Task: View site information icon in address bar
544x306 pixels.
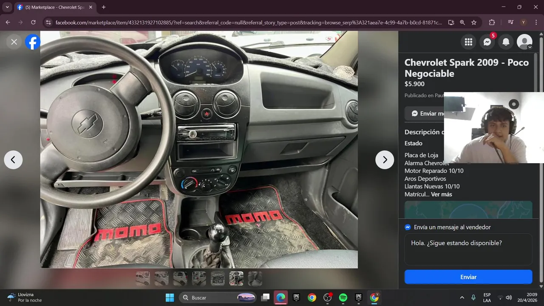Action: pos(48,23)
